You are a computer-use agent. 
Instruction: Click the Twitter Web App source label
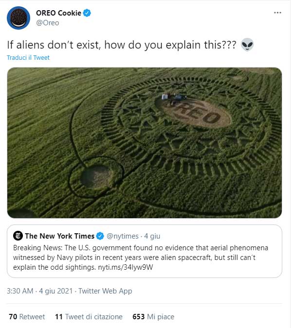click(105, 291)
